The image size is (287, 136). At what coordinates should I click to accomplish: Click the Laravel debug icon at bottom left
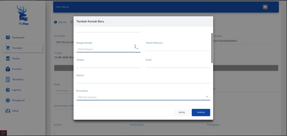(x=3, y=133)
